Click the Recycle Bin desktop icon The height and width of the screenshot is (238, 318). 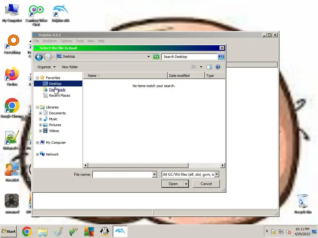click(302, 204)
